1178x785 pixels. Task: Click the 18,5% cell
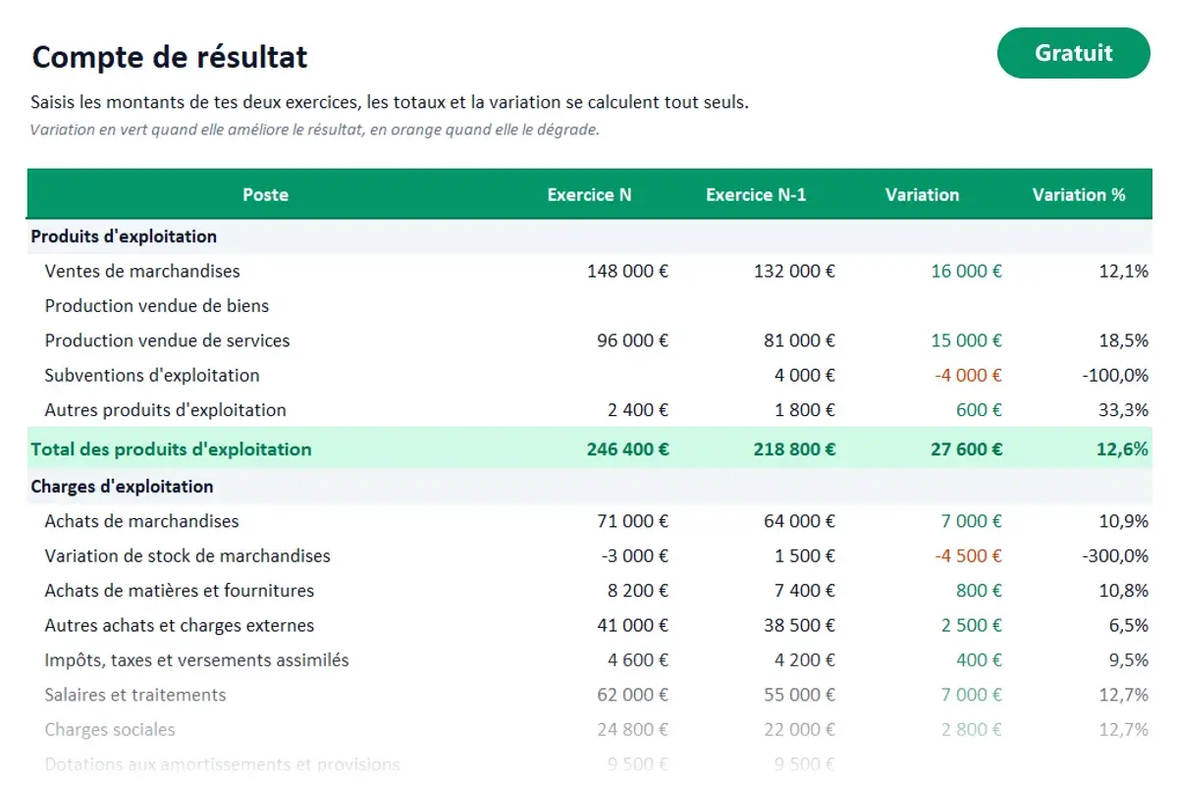click(x=1123, y=340)
